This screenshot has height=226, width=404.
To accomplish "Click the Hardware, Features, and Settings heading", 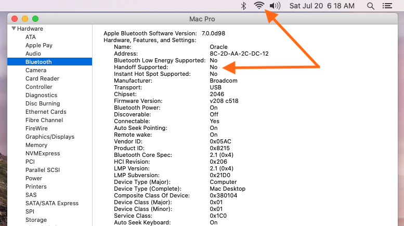I will click(x=150, y=40).
